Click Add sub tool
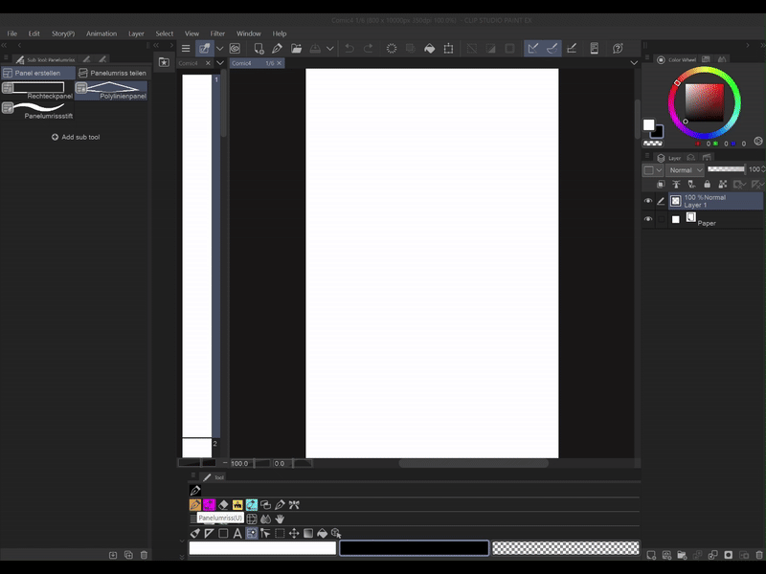Image resolution: width=766 pixels, height=574 pixels. click(76, 137)
